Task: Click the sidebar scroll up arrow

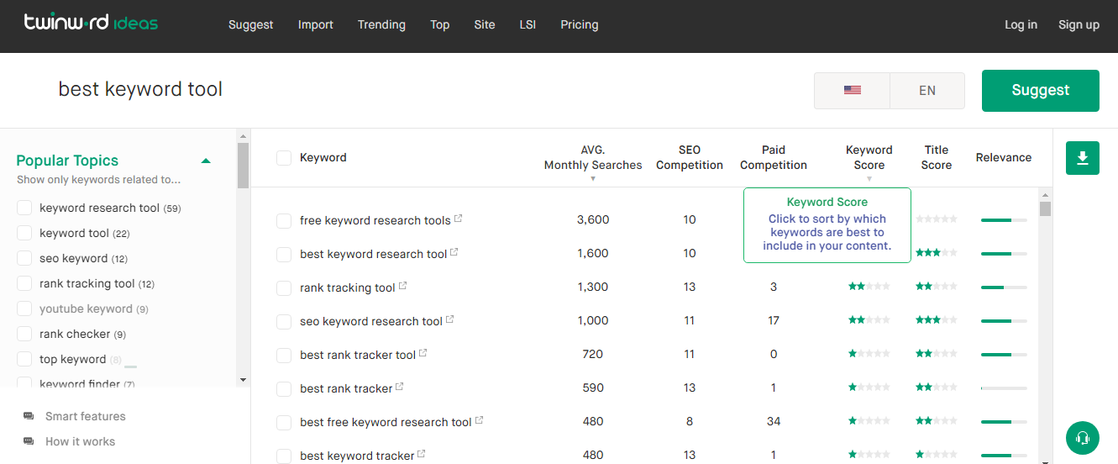Action: [244, 135]
